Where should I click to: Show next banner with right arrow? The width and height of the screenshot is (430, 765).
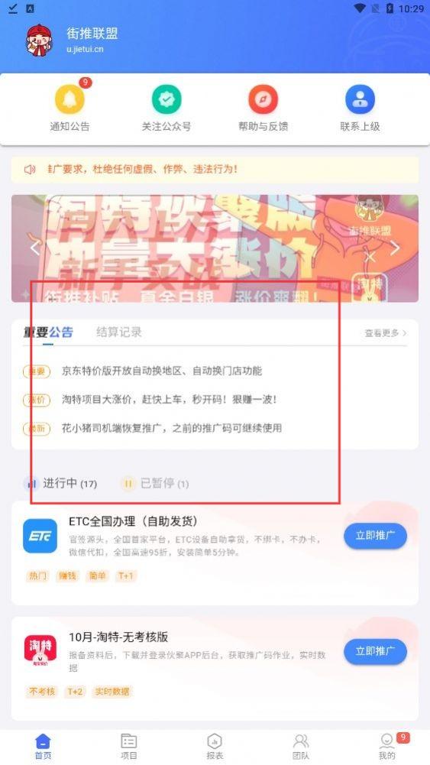(395, 248)
